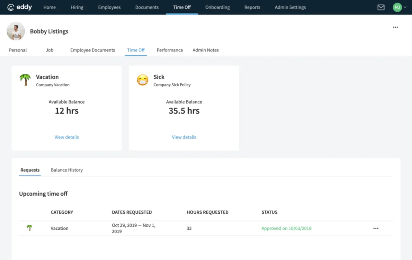Image resolution: width=412 pixels, height=260 pixels.
Task: Open Bobby Listings profile photo
Action: [16, 31]
